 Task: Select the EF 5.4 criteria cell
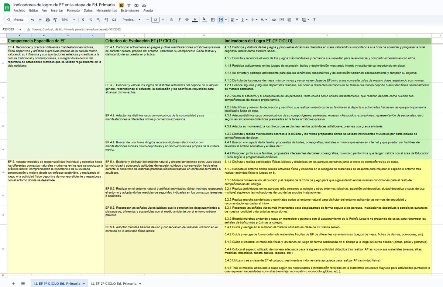click(x=164, y=249)
